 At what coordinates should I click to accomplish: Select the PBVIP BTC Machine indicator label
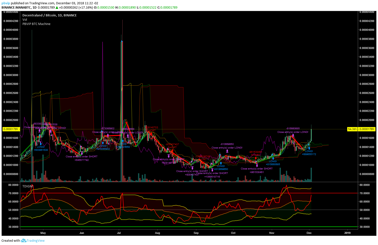click(36, 24)
